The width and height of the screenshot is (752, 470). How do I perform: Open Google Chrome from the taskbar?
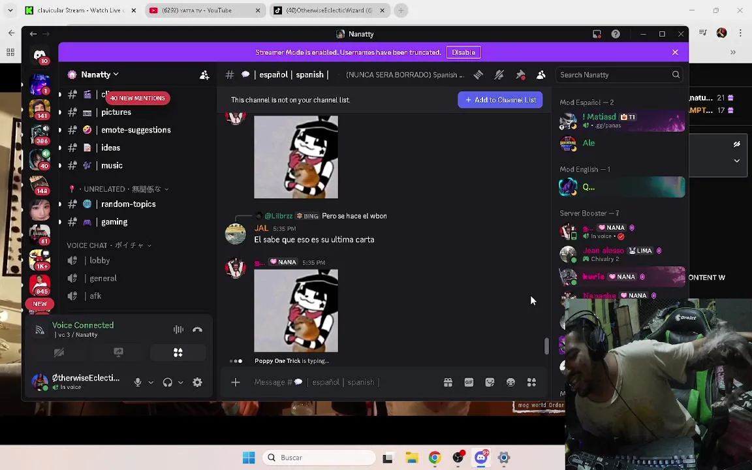point(435,458)
